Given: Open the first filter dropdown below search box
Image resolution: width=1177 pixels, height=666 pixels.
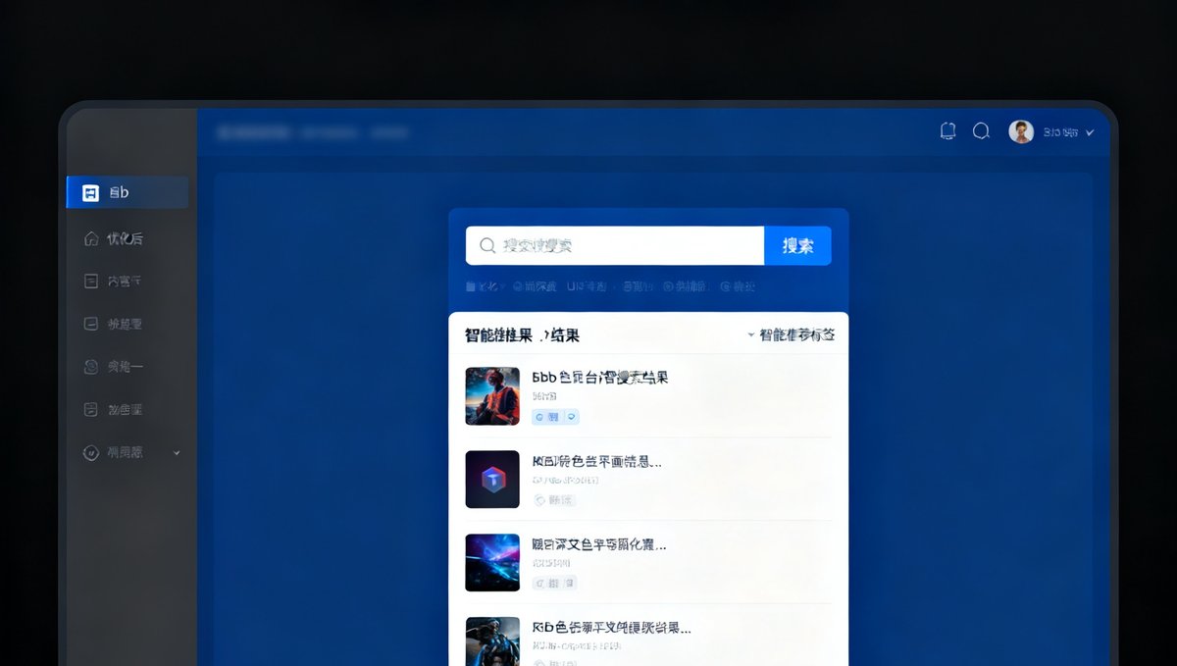Looking at the screenshot, I should pyautogui.click(x=486, y=287).
